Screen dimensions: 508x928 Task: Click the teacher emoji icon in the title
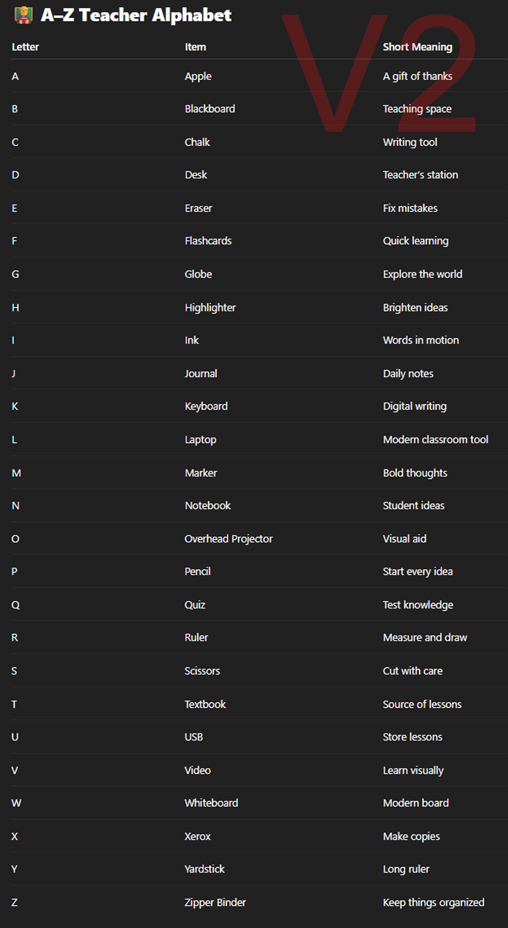[23, 15]
